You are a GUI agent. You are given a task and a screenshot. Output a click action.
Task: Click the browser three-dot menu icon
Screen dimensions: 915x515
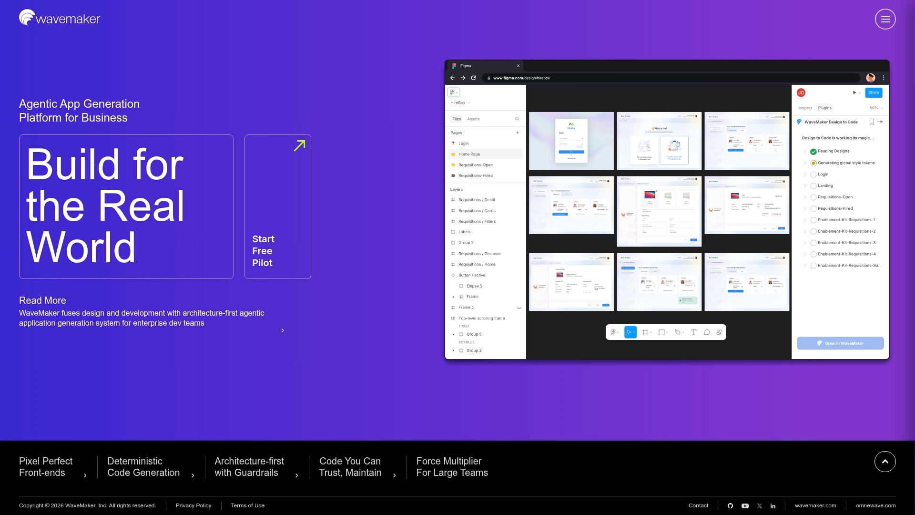[884, 78]
